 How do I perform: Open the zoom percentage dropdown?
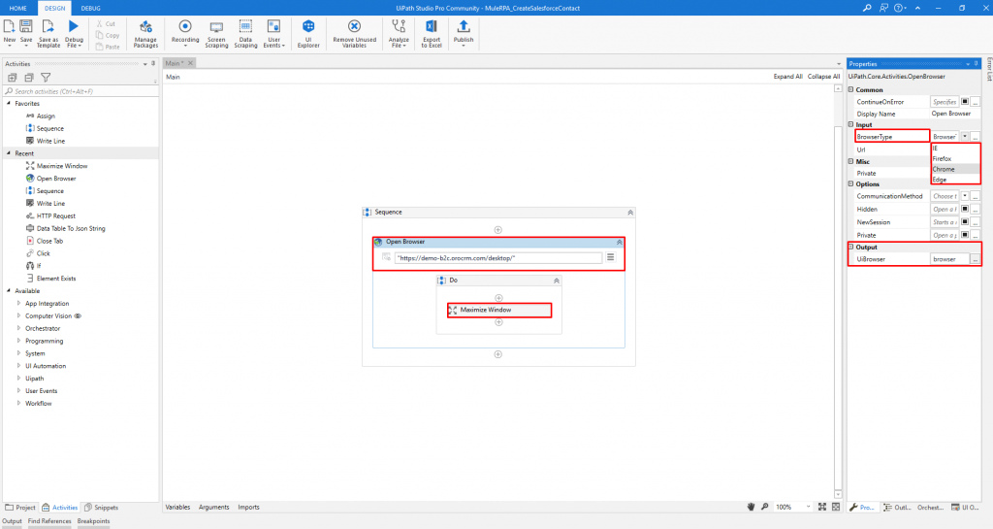[x=808, y=507]
